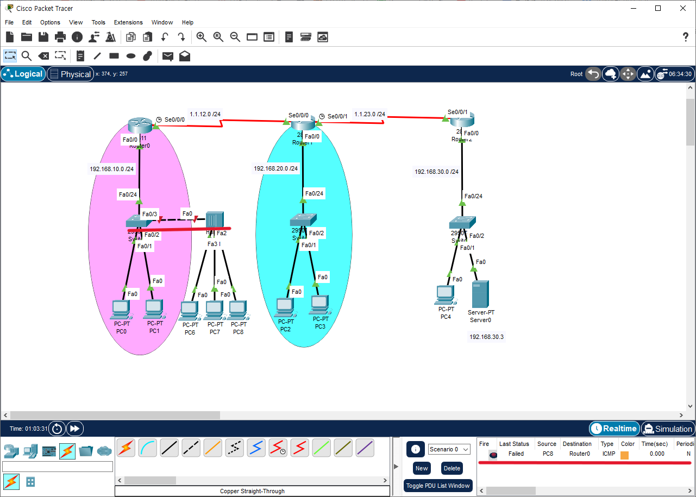Select the Draw Rectangle tool
696x497 pixels.
[114, 55]
